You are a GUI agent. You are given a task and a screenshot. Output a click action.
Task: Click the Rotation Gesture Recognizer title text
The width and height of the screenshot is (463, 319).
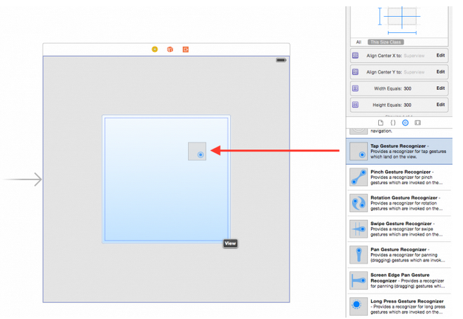click(x=404, y=198)
